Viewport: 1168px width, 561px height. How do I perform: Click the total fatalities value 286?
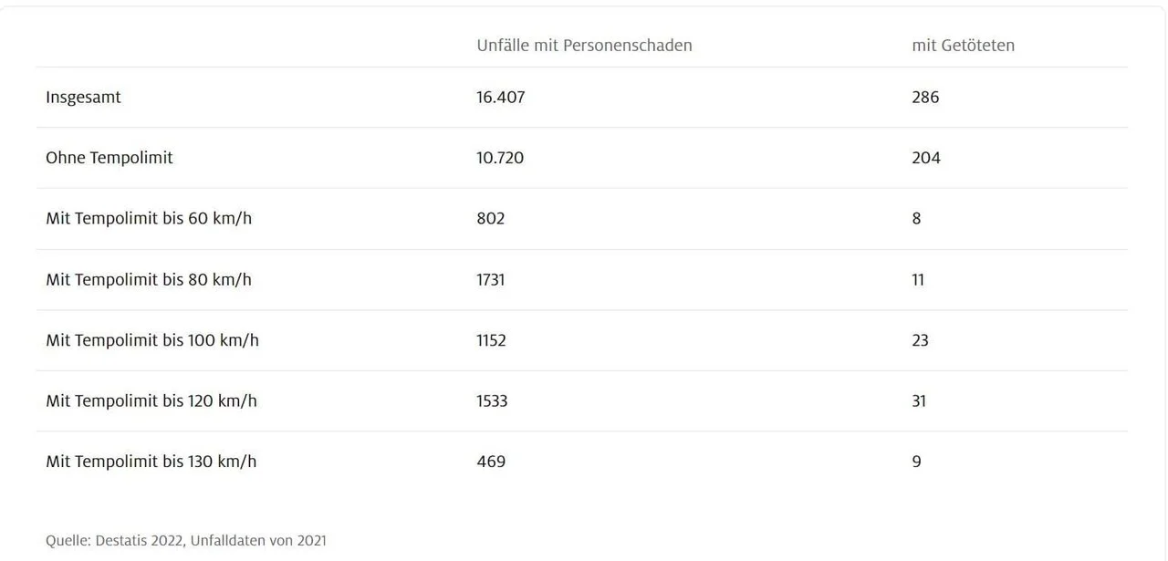pos(925,98)
